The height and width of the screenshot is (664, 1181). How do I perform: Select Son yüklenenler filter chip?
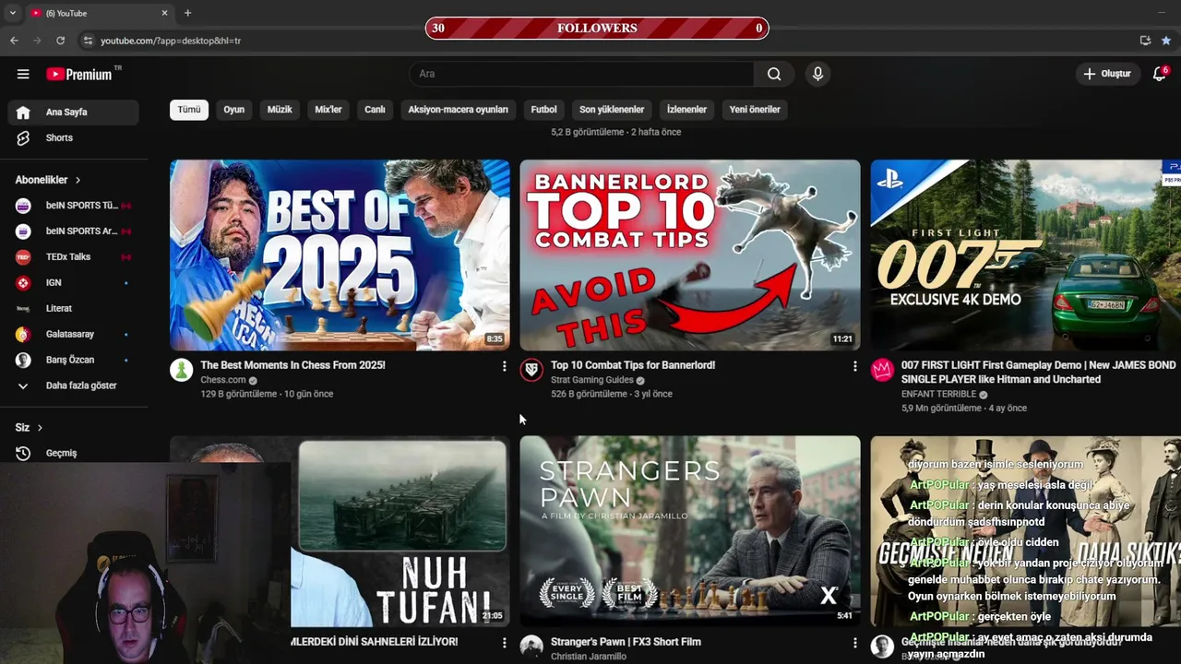(612, 110)
